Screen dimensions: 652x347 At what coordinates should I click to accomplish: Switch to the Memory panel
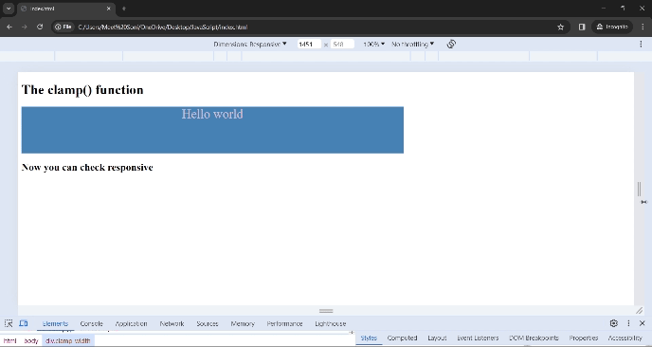point(243,323)
